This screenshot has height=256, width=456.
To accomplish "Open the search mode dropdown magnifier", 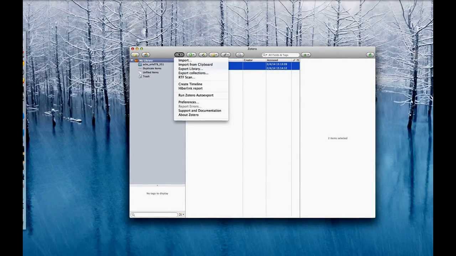I will coord(265,55).
